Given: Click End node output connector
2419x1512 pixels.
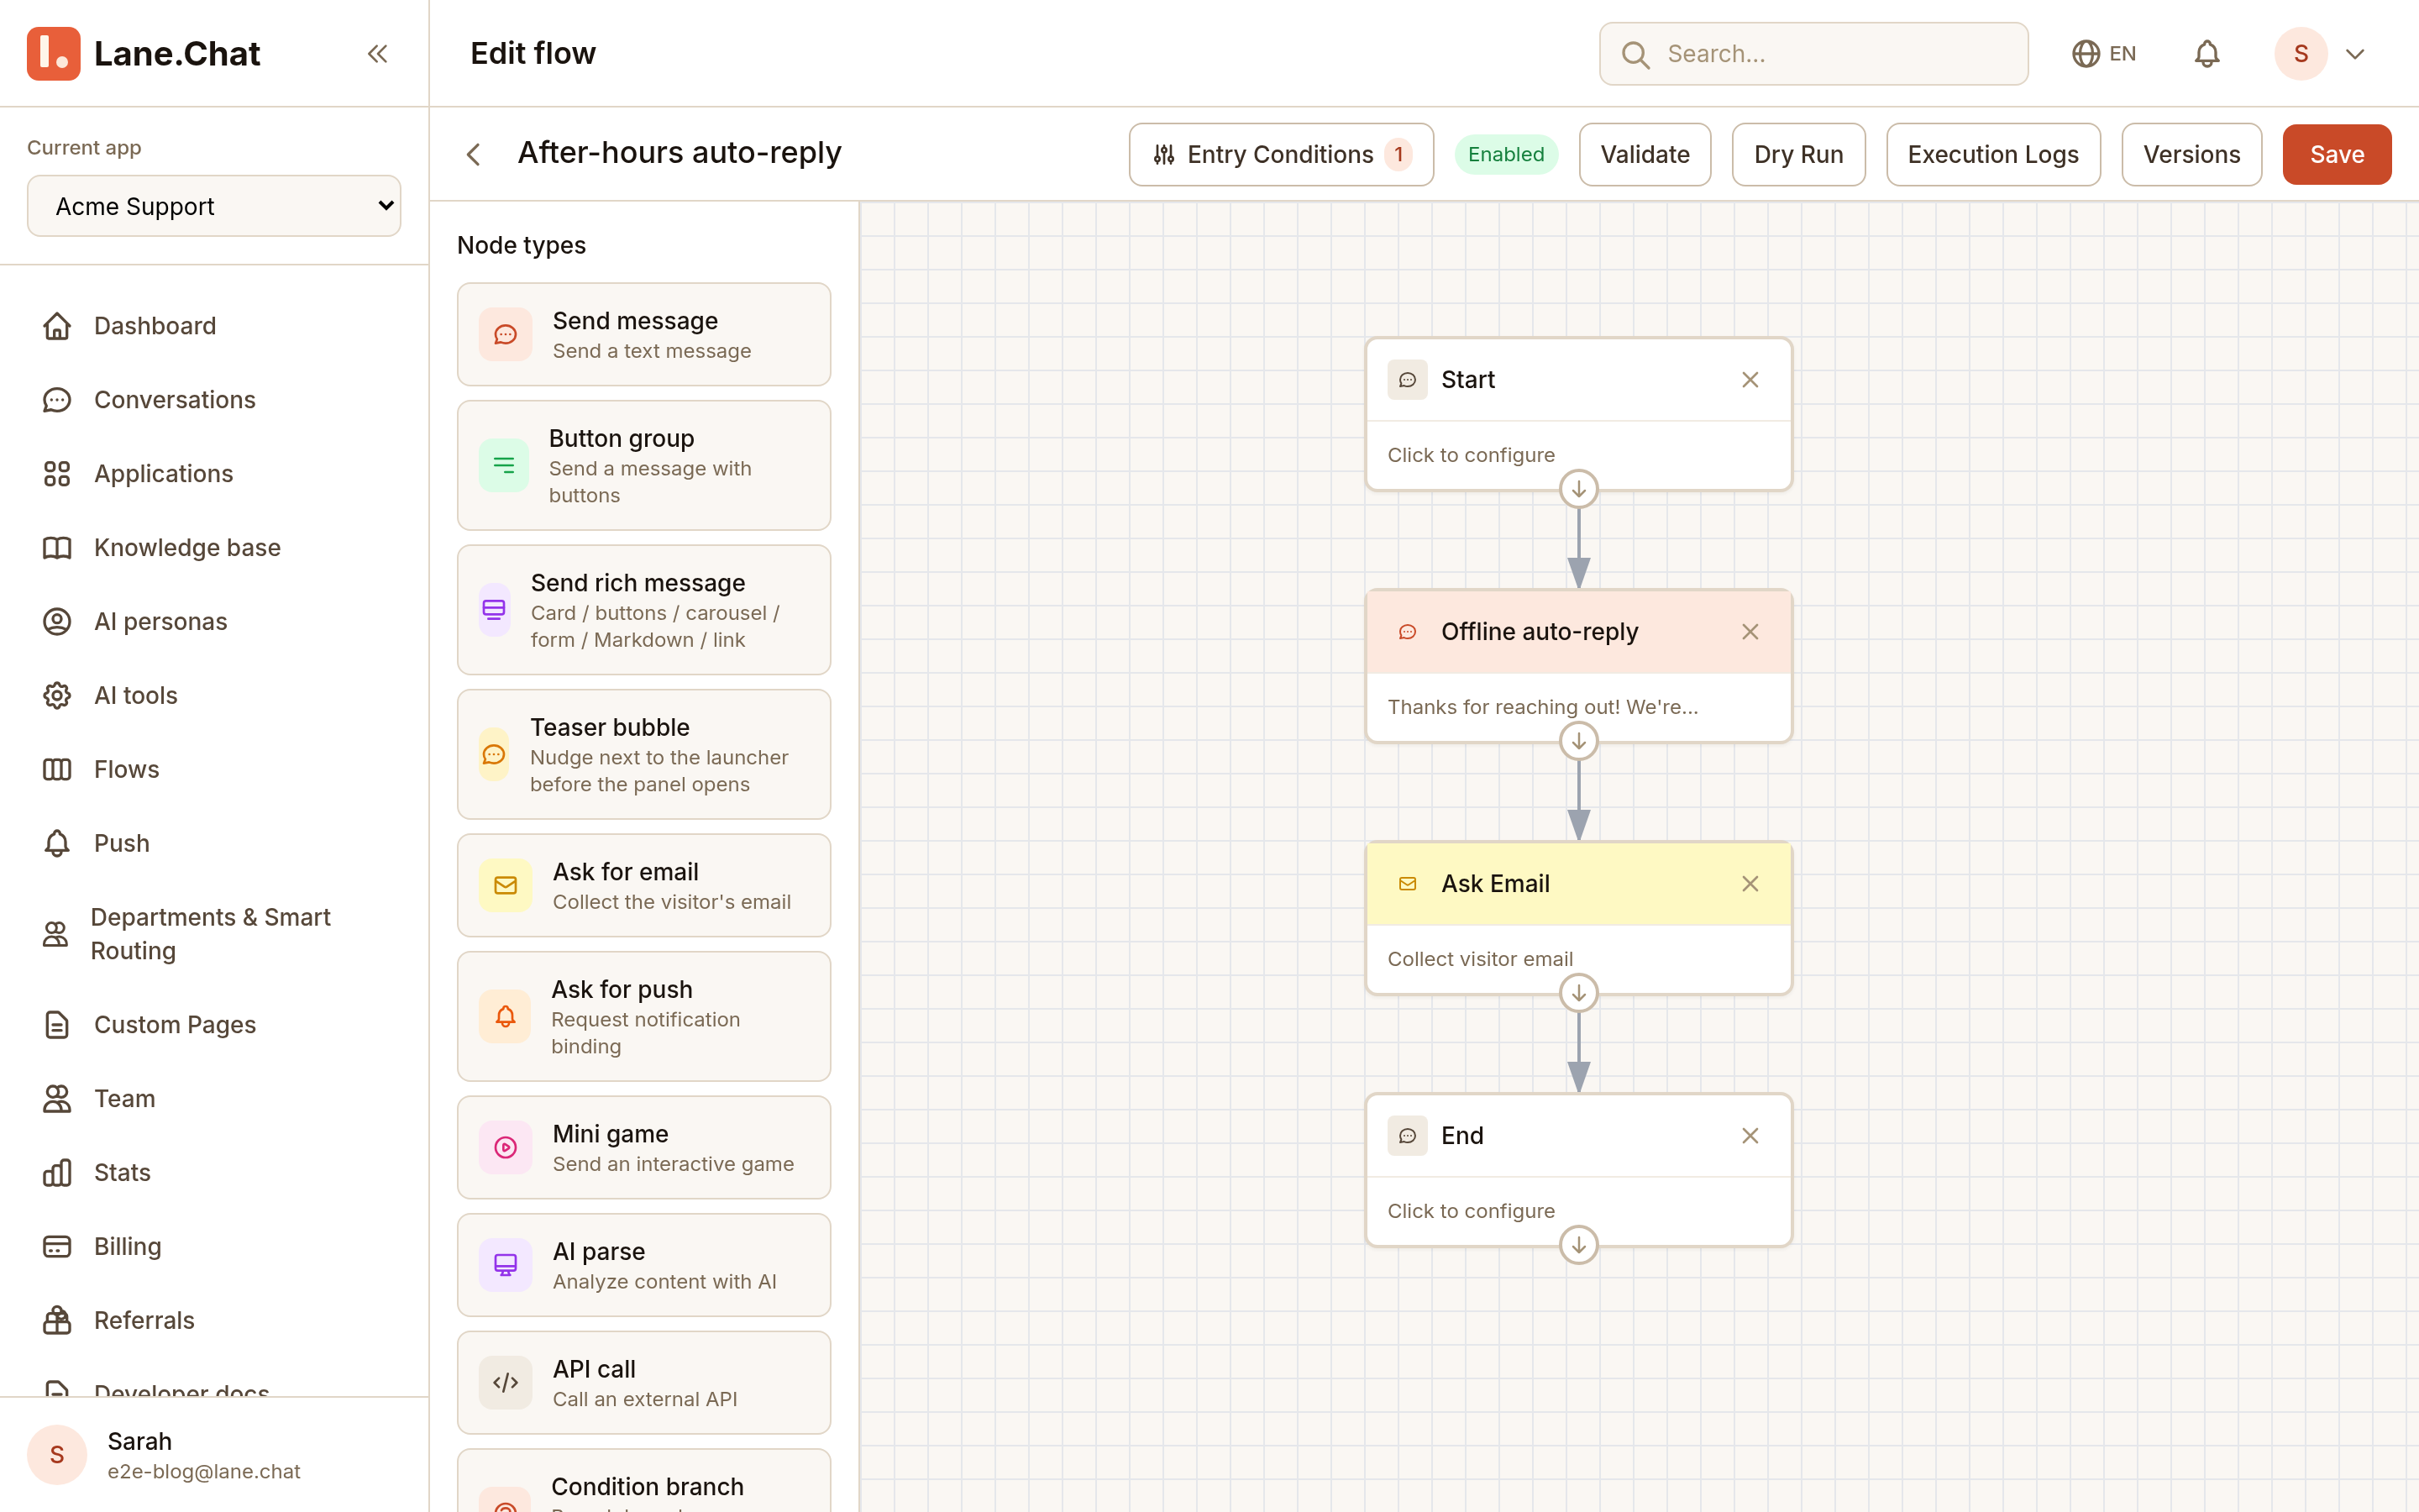Looking at the screenshot, I should click(x=1578, y=1246).
